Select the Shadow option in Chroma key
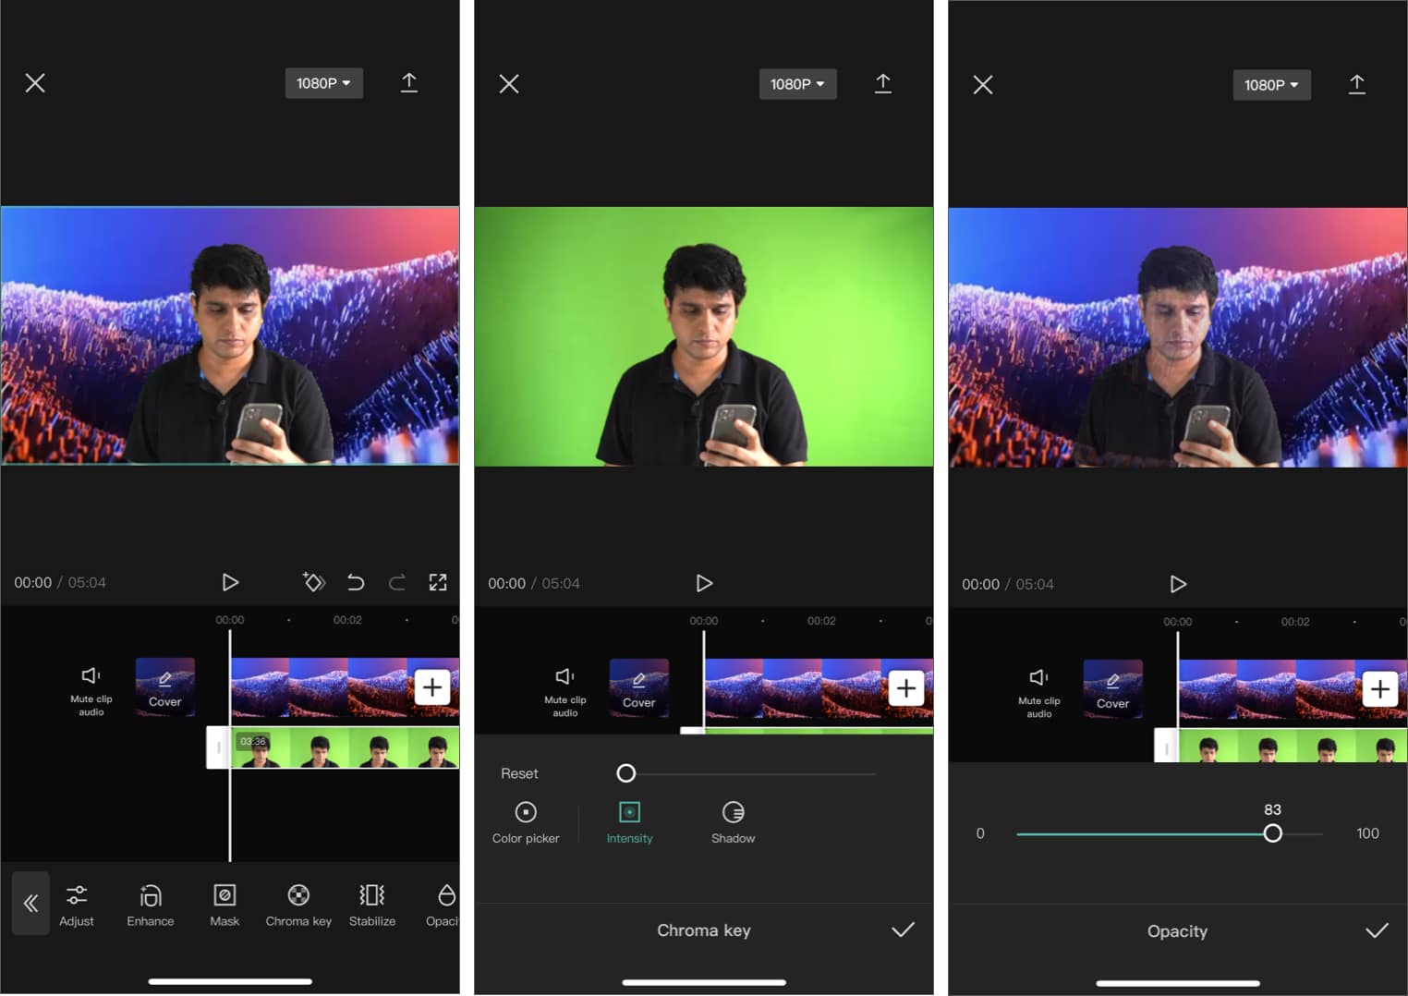This screenshot has width=1408, height=996. point(733,821)
